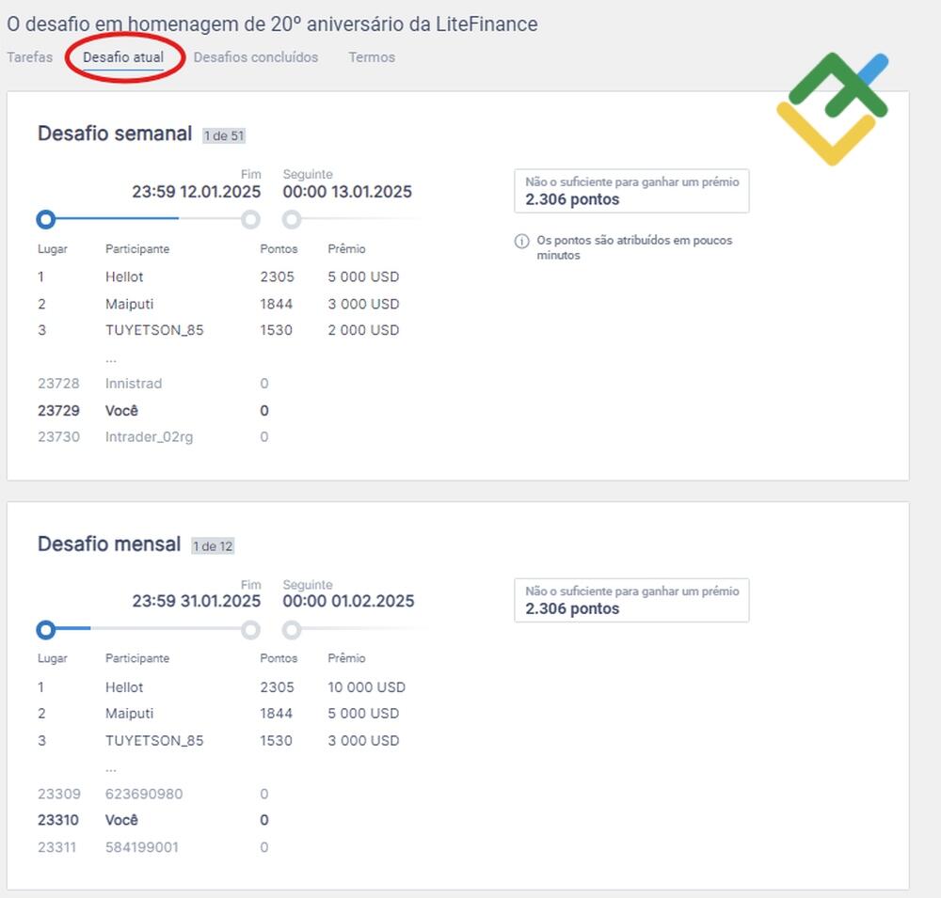The image size is (941, 898).
Task: Click the '1 de 12' monthly badge
Action: (x=213, y=546)
